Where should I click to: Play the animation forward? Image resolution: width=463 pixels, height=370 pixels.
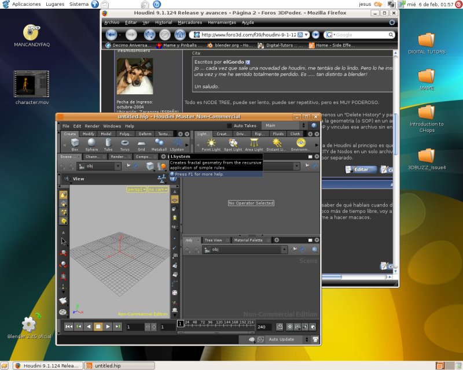coord(108,327)
